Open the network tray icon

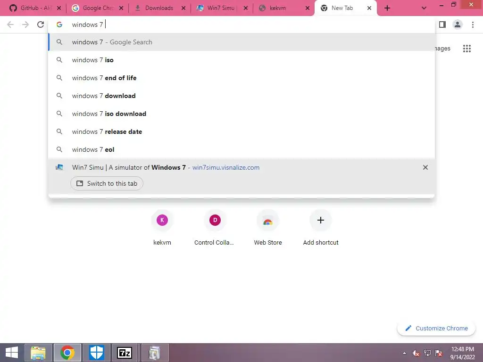coord(427,353)
